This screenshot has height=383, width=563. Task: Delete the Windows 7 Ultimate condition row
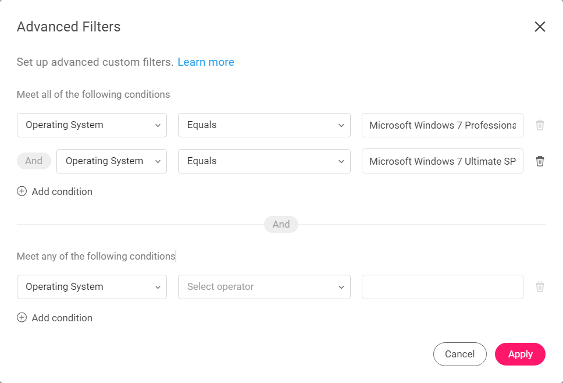[x=540, y=161]
